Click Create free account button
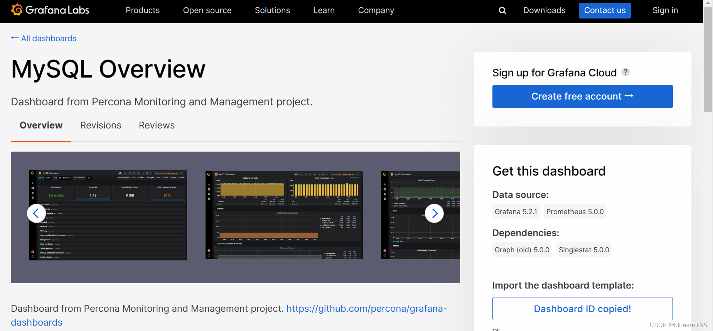 tap(582, 96)
